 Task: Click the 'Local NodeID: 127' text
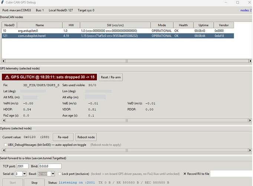tap(61, 10)
